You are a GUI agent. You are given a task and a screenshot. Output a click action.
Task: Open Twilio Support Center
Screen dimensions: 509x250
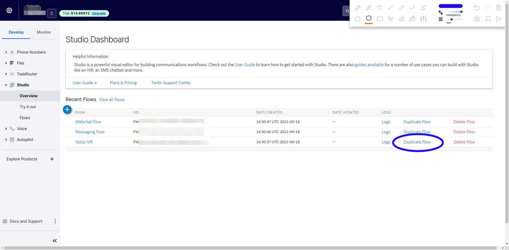coord(171,83)
